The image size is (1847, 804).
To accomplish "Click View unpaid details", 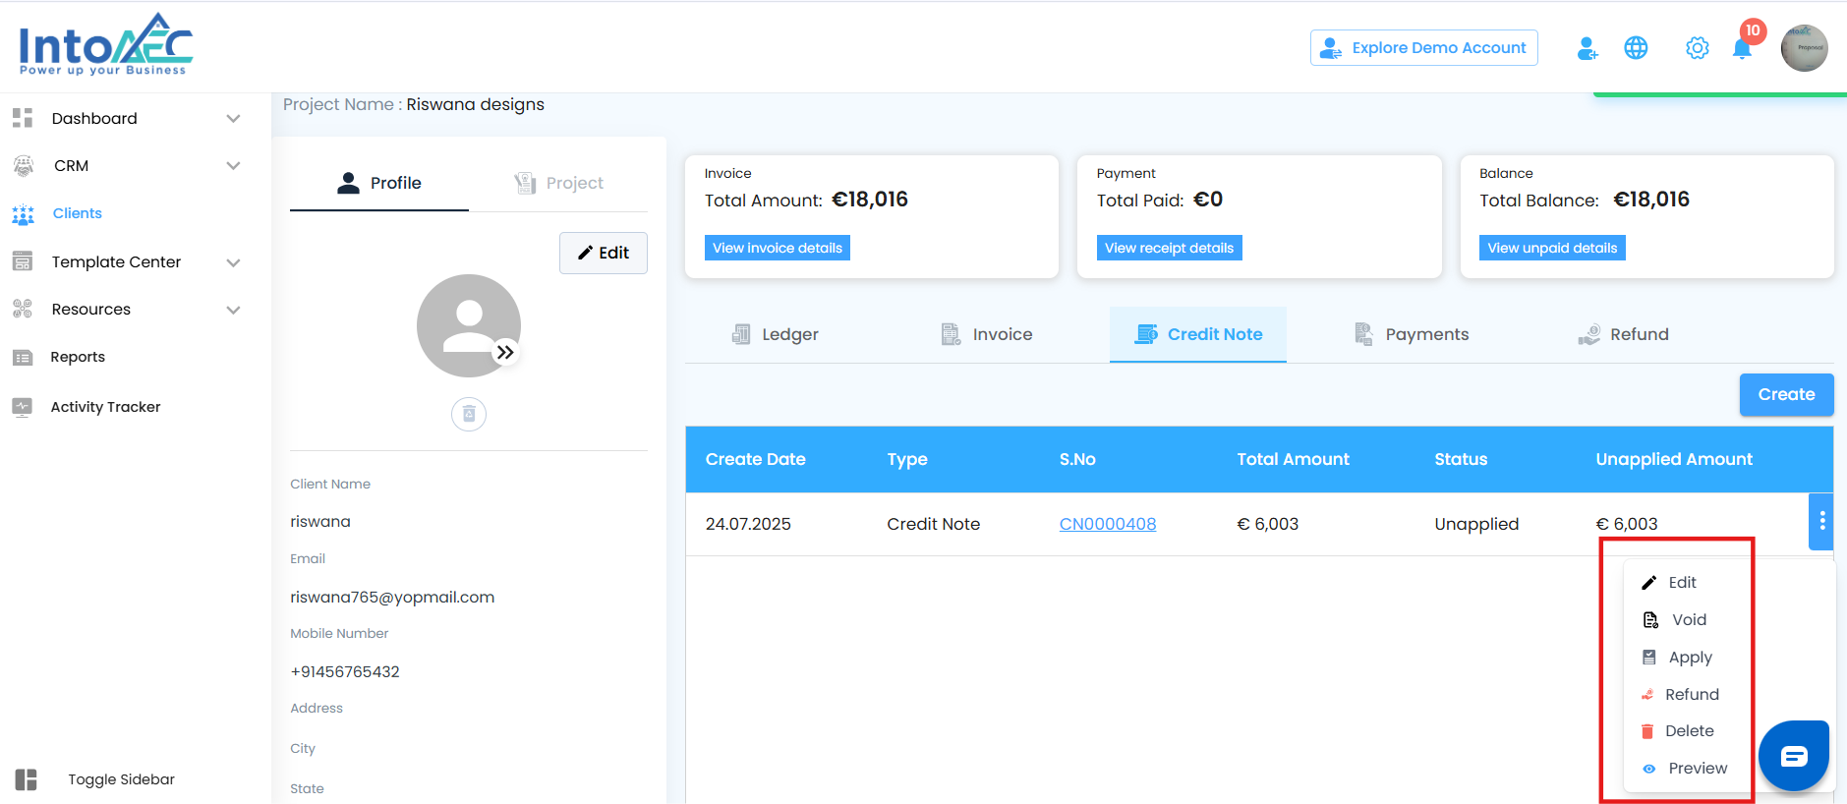I will [1552, 249].
